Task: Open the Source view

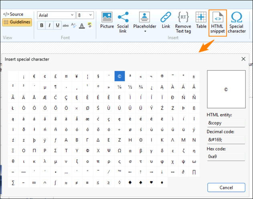Action: coord(13,14)
